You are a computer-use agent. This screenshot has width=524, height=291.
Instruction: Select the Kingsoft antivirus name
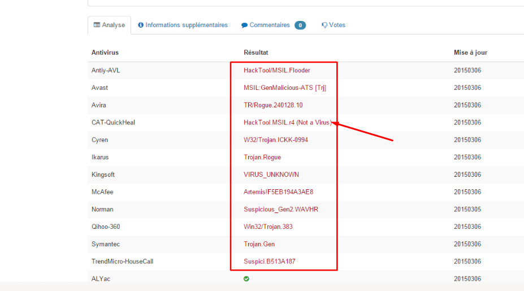point(103,175)
